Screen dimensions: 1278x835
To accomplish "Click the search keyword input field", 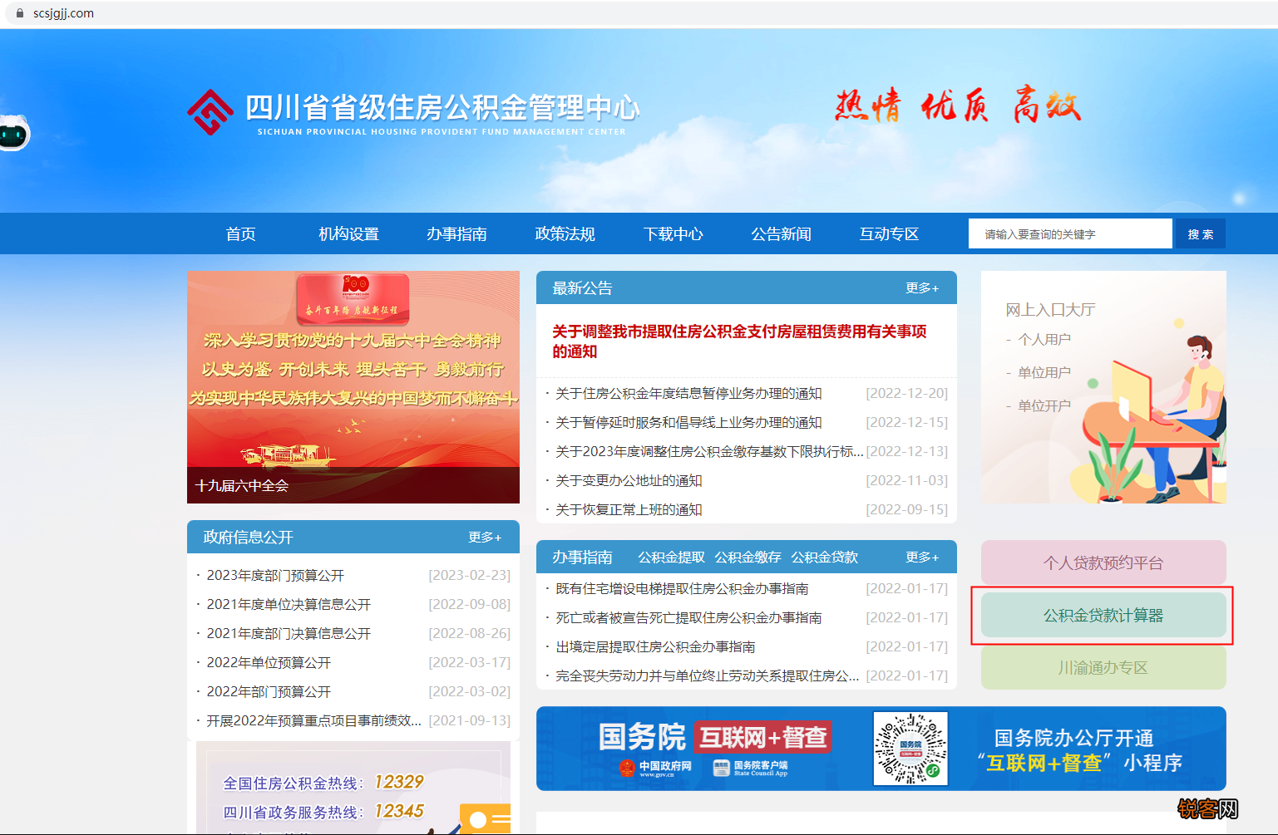I will pos(1070,233).
